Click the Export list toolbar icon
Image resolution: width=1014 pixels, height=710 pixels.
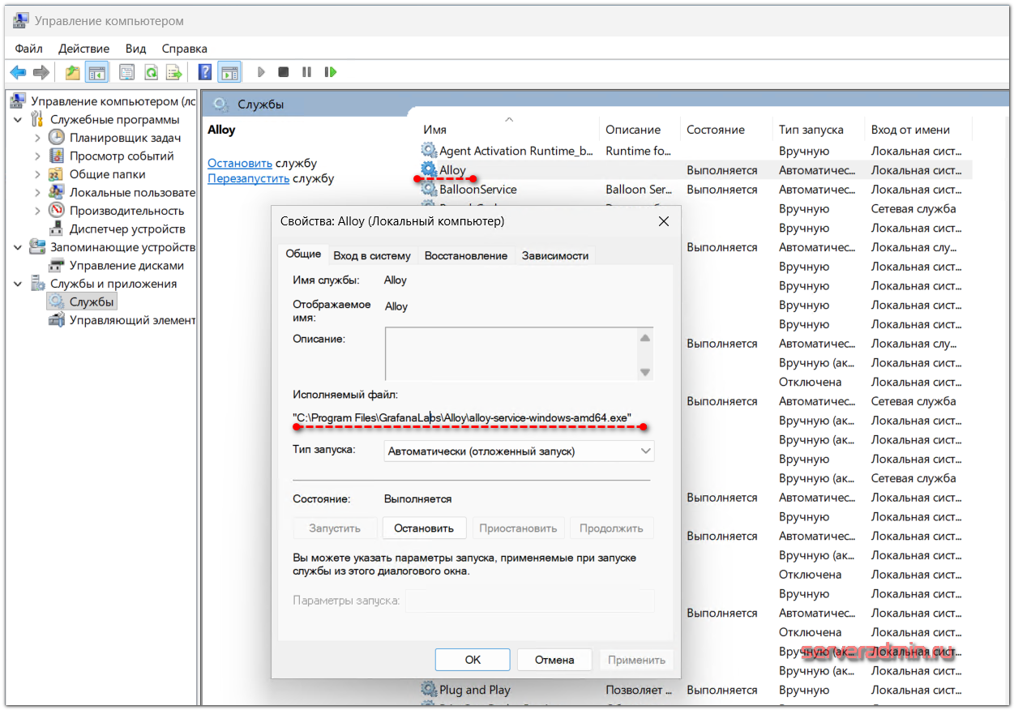tap(173, 72)
